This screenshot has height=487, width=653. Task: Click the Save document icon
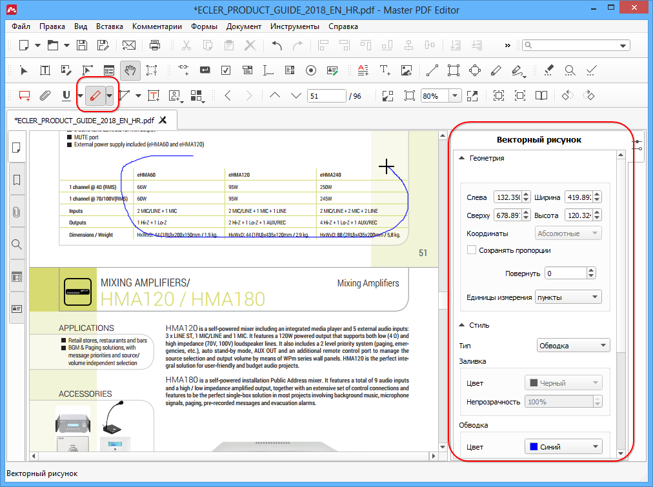(82, 45)
